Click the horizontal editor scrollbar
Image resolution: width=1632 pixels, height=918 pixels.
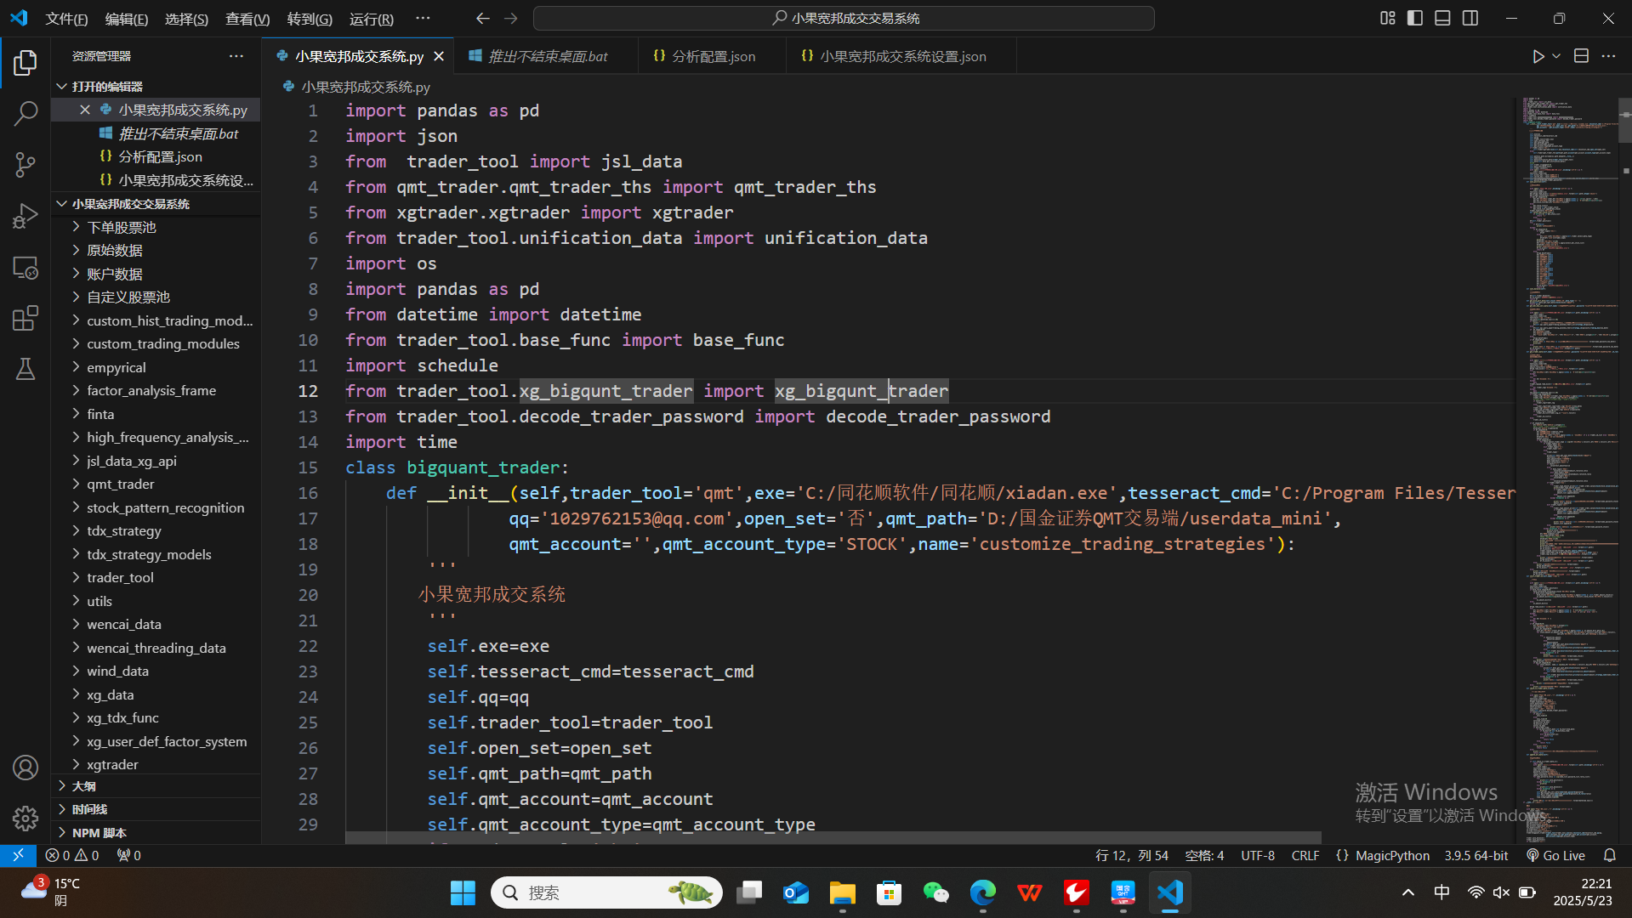[833, 837]
